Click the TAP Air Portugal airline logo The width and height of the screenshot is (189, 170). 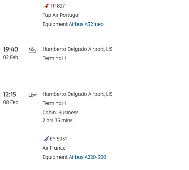coord(46,6)
